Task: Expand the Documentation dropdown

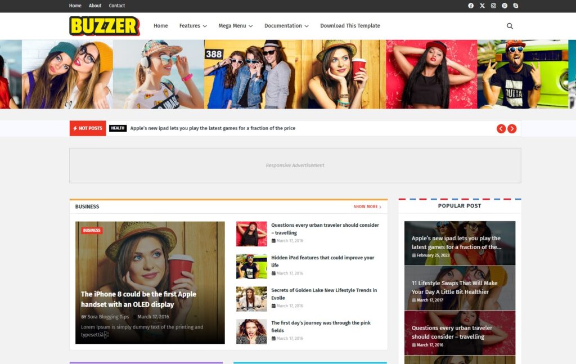Action: [x=286, y=26]
